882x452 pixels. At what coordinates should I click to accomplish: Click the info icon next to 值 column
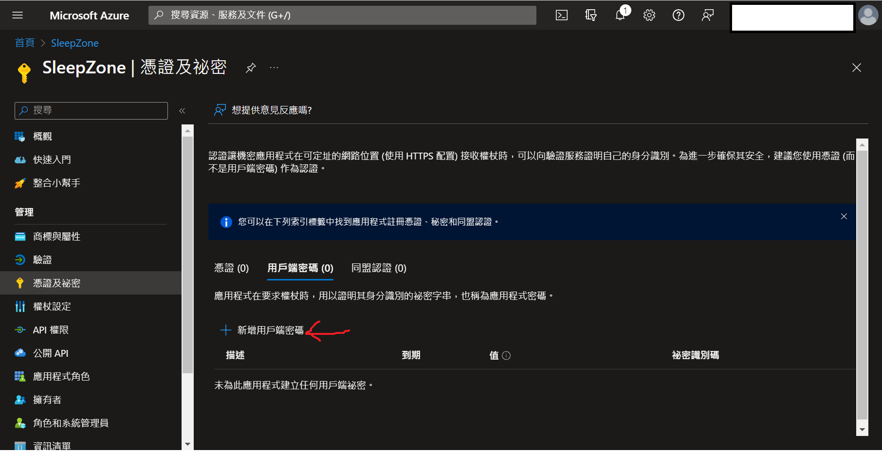tap(506, 355)
